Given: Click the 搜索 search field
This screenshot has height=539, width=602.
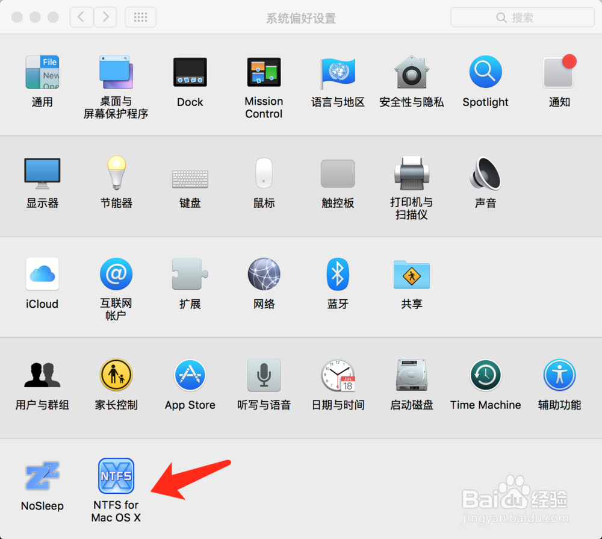Looking at the screenshot, I should (x=523, y=17).
